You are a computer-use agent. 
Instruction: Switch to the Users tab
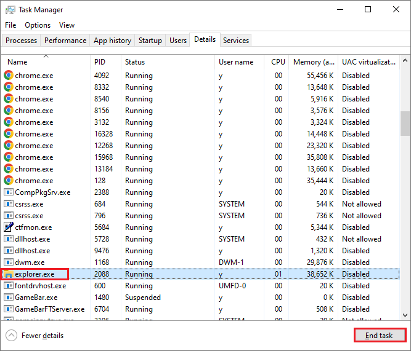click(x=177, y=41)
